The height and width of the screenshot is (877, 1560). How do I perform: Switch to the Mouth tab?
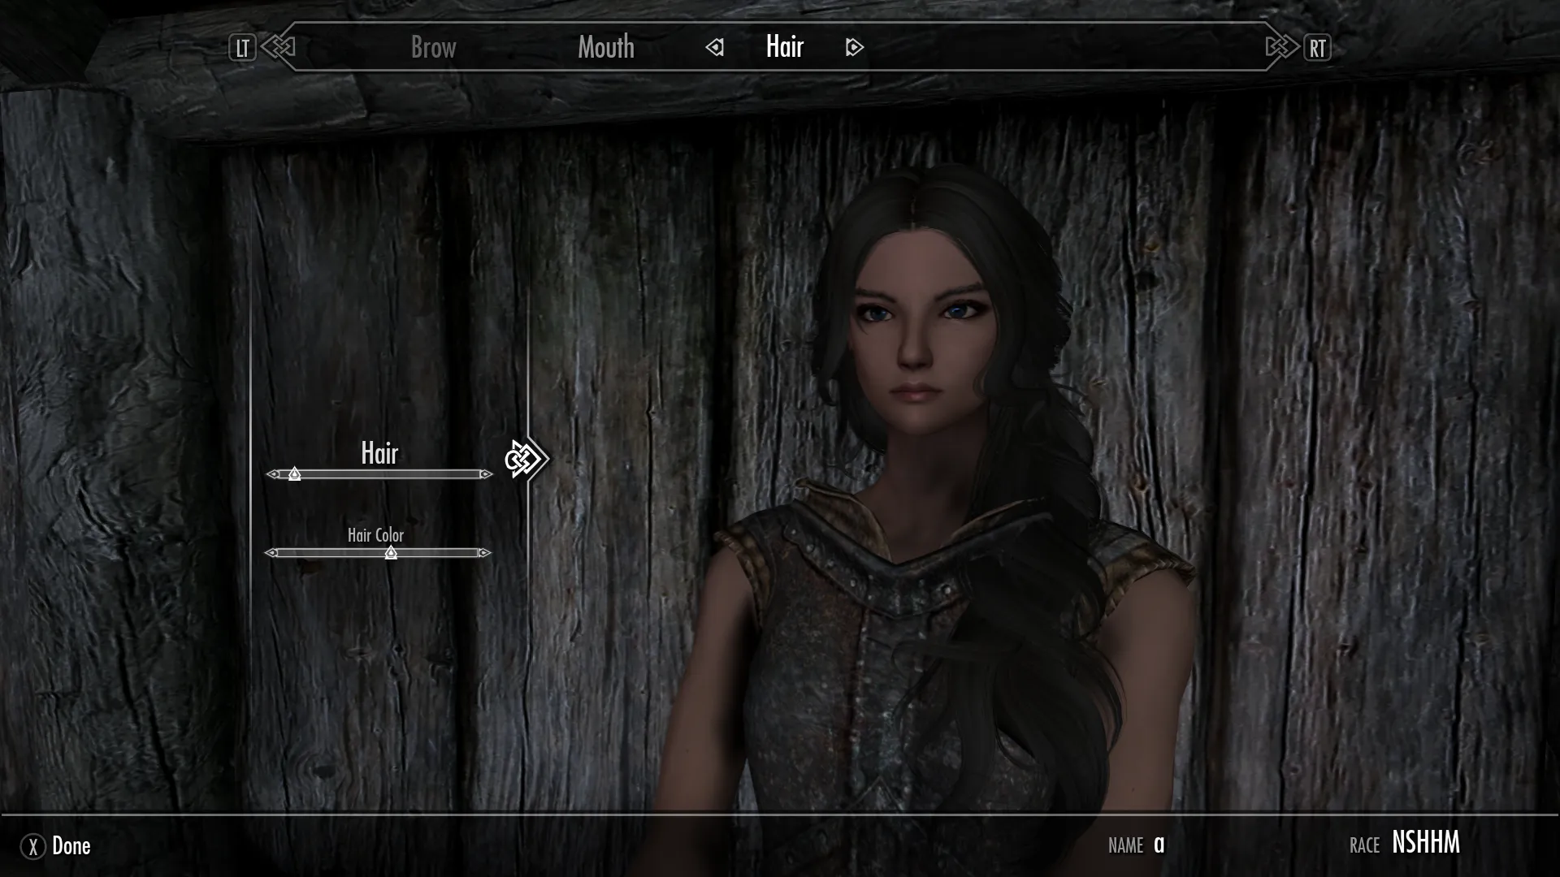(606, 47)
